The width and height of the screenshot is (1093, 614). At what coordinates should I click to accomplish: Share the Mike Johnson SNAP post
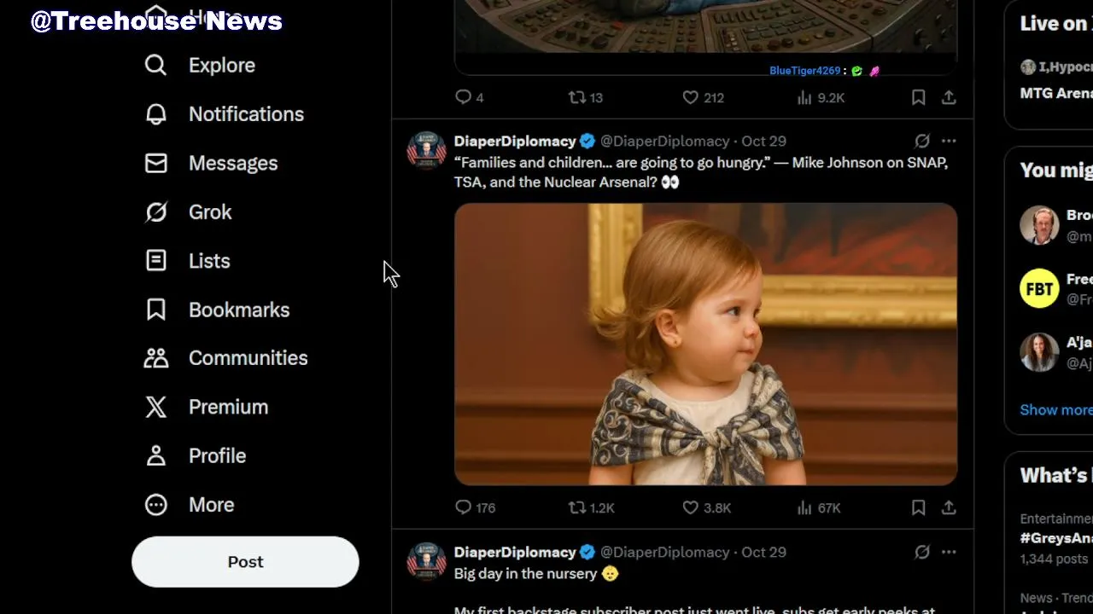coord(949,507)
